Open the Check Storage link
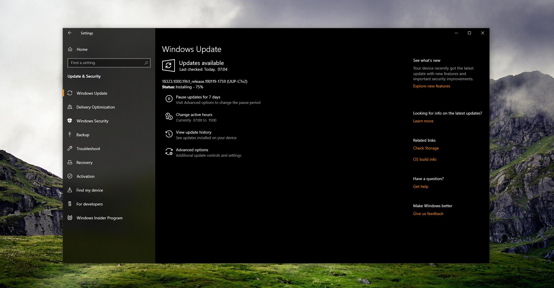554x288 pixels. [426, 148]
